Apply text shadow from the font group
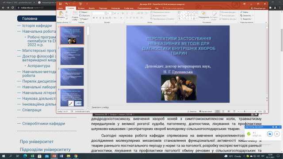The height and width of the screenshot is (159, 283). (x=103, y=18)
